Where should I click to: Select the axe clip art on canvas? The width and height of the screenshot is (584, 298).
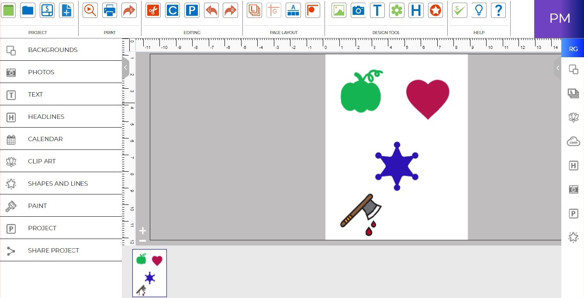pos(361,215)
